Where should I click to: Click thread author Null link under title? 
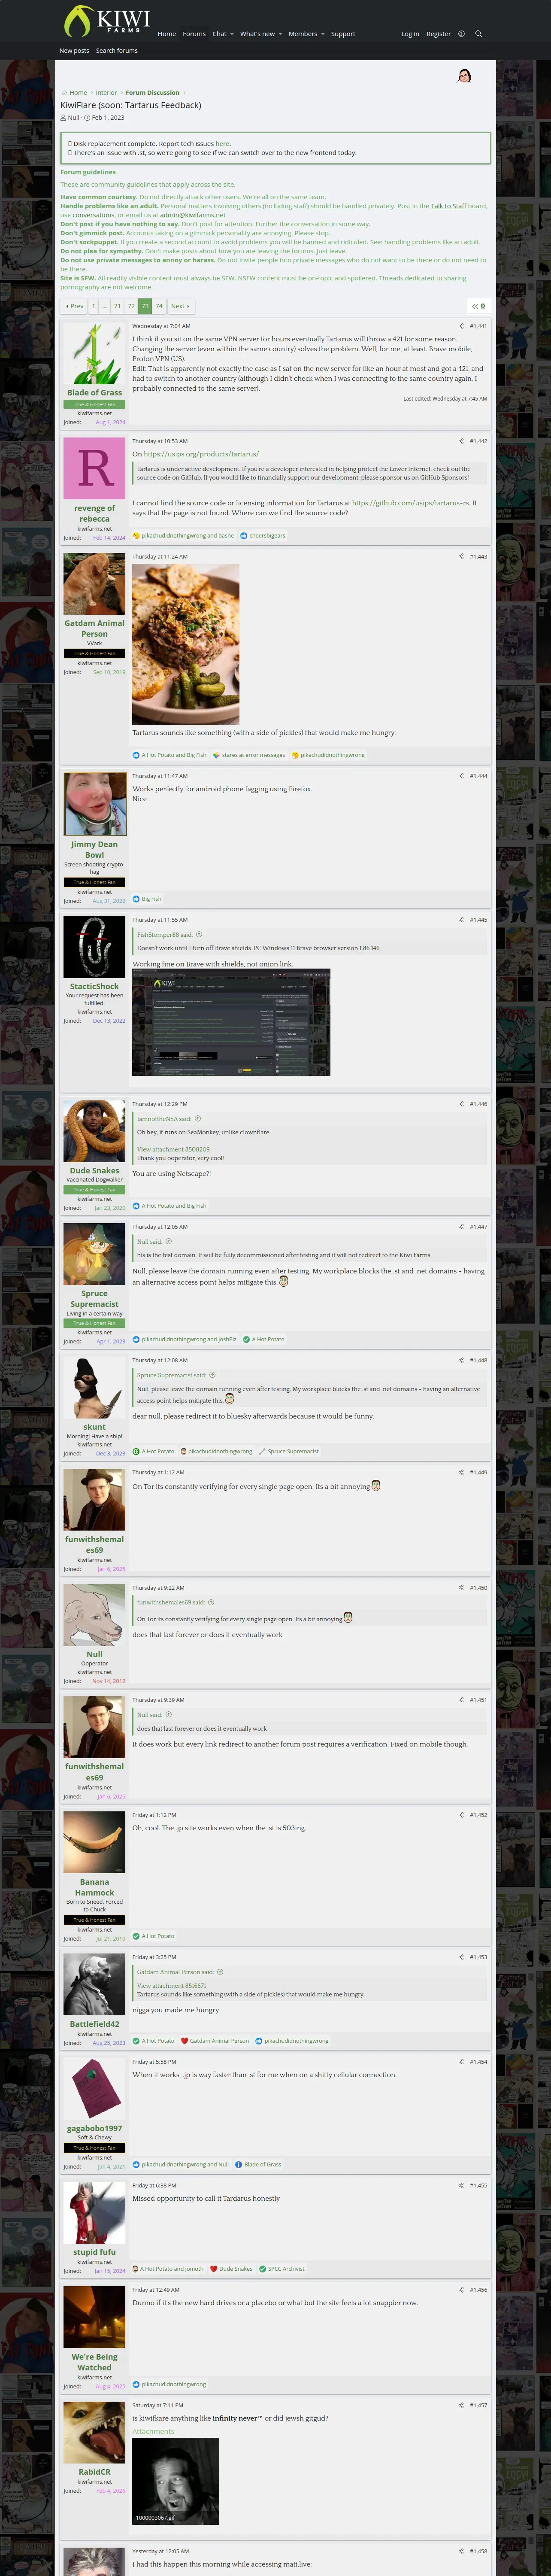pyautogui.click(x=74, y=118)
